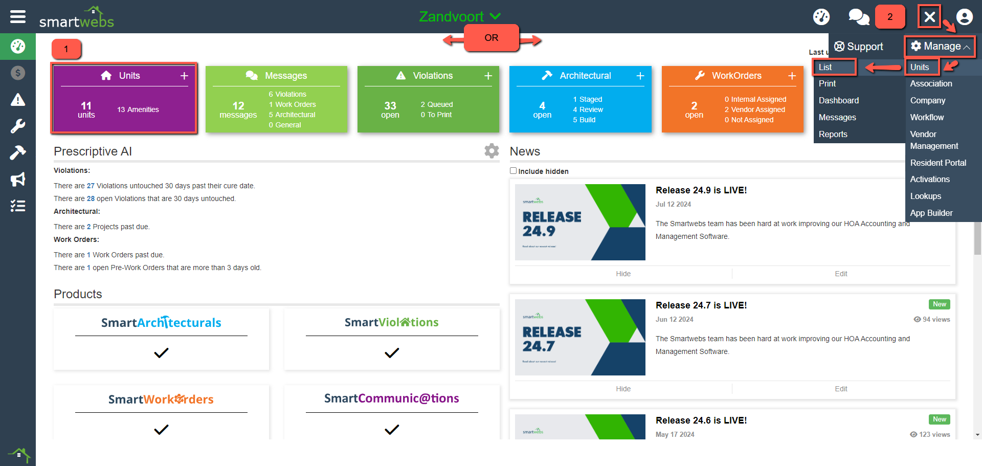This screenshot has width=982, height=466.
Task: Open Resident Portal under Manage
Action: click(x=938, y=163)
